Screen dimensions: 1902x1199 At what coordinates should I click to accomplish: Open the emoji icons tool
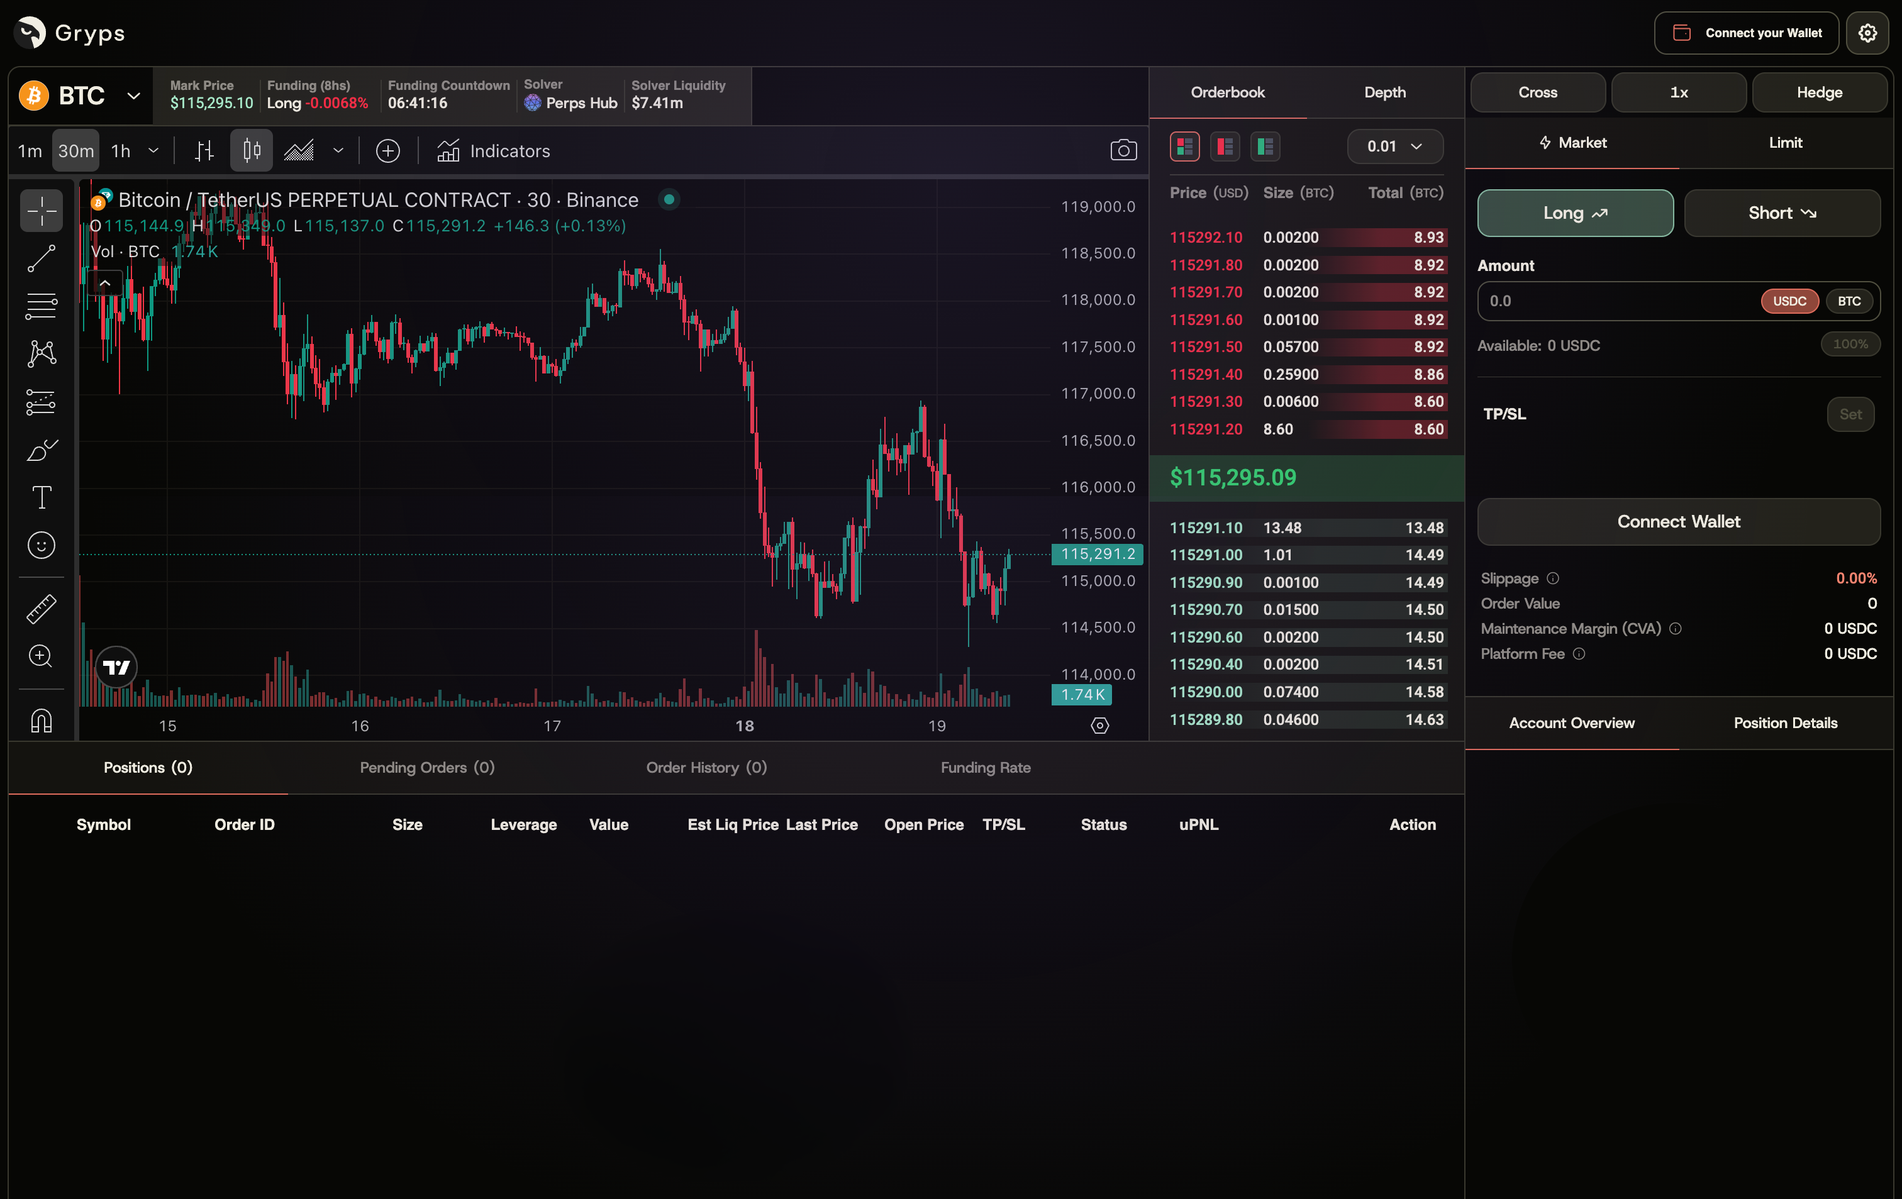[41, 544]
